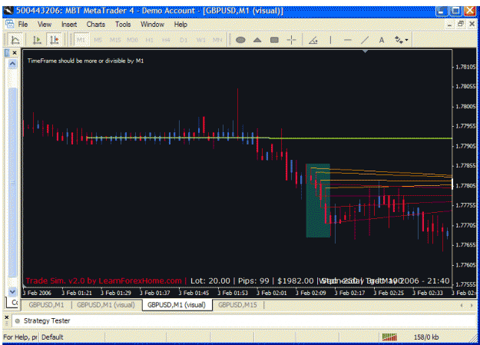Image resolution: width=480 pixels, height=345 pixels.
Task: Choose the trendline by angle tool
Action: [x=313, y=40]
